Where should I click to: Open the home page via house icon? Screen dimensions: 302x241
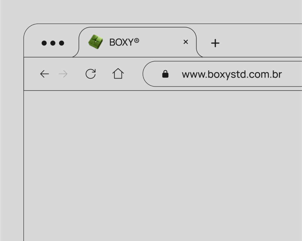click(x=118, y=73)
